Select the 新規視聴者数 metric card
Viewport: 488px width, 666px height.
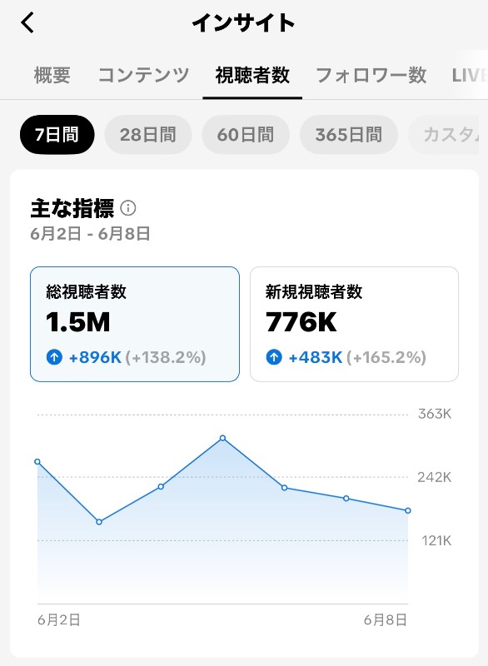[x=354, y=324]
